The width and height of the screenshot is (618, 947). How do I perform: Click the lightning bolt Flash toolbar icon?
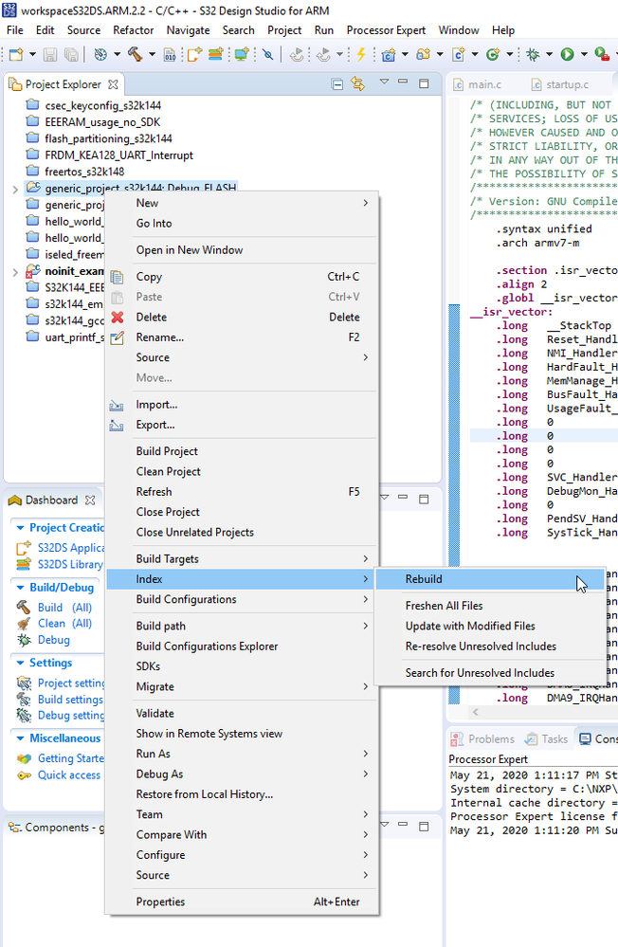click(361, 54)
